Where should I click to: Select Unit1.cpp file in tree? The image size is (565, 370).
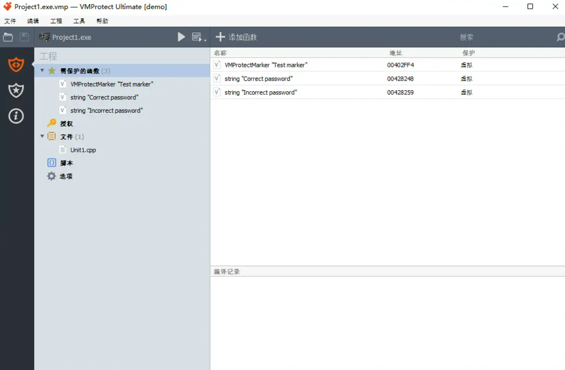(x=83, y=150)
